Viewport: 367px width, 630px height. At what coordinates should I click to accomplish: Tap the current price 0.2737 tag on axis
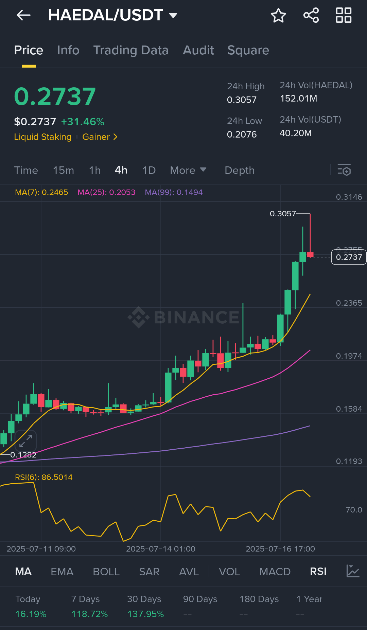coord(349,257)
